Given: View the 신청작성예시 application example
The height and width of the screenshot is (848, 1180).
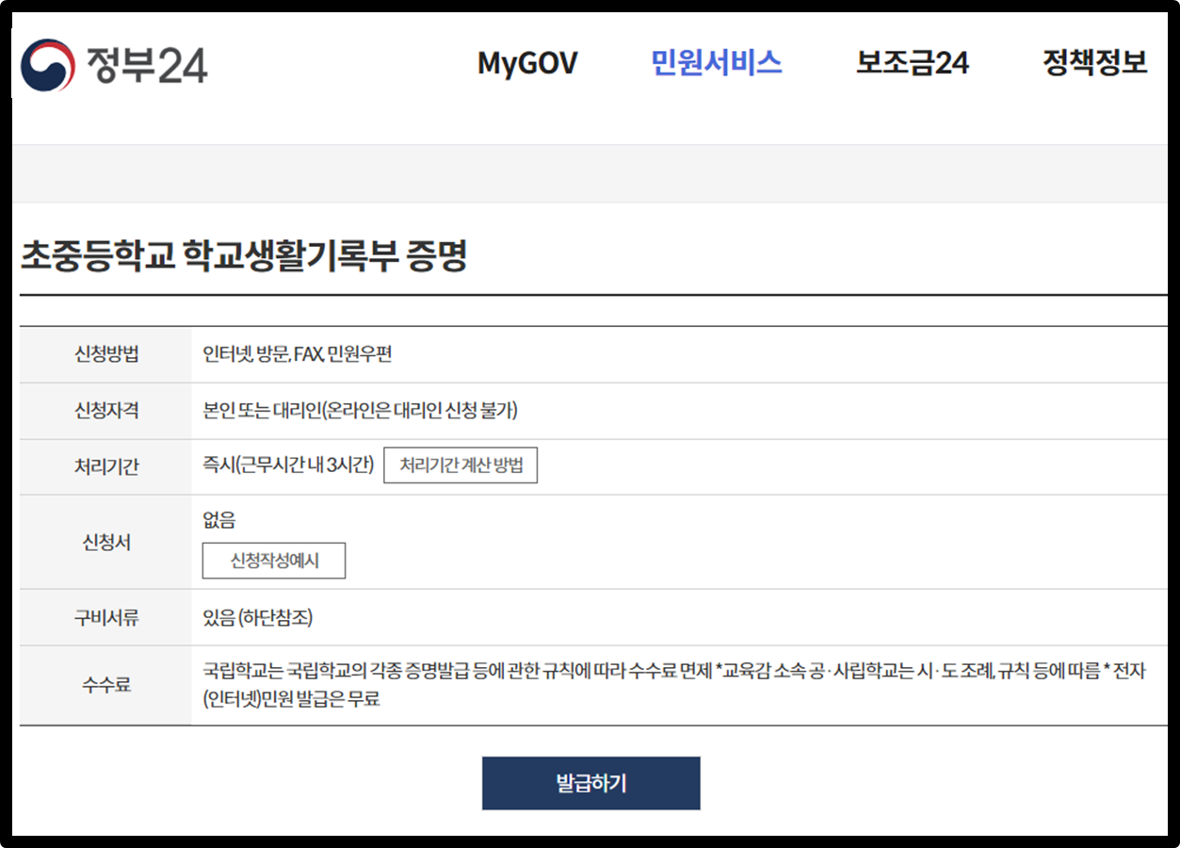Looking at the screenshot, I should click(x=274, y=560).
